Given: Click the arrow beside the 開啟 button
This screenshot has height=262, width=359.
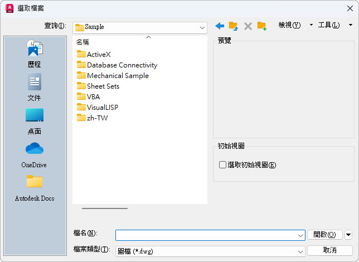Looking at the screenshot, I should (x=348, y=235).
